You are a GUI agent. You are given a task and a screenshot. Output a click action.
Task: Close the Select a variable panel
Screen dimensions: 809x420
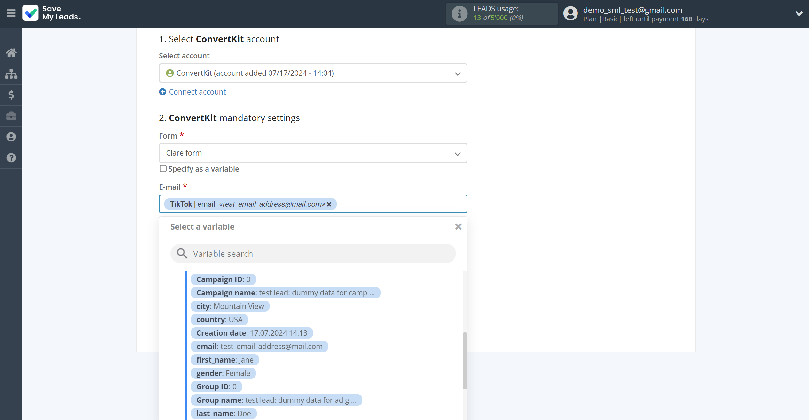(458, 227)
